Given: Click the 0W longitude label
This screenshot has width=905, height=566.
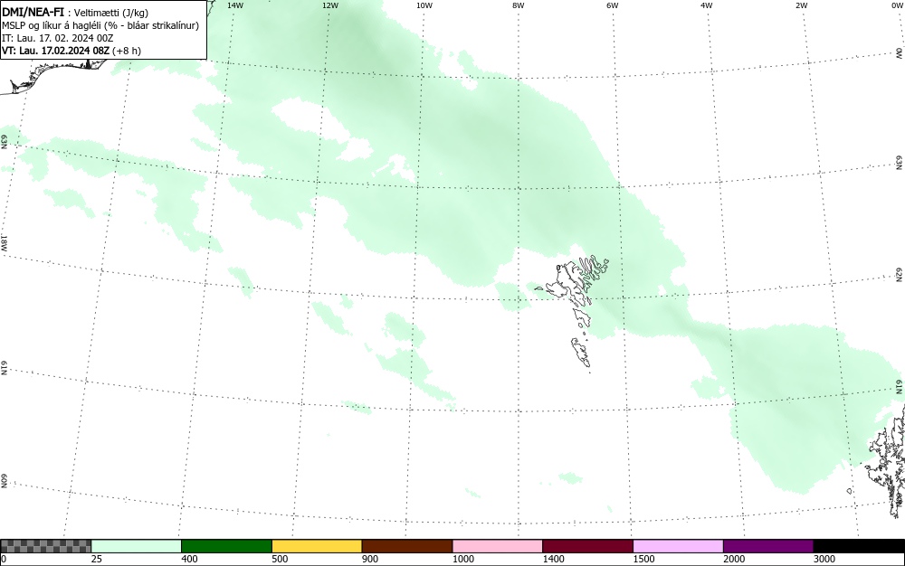Looking at the screenshot, I should pyautogui.click(x=897, y=5).
